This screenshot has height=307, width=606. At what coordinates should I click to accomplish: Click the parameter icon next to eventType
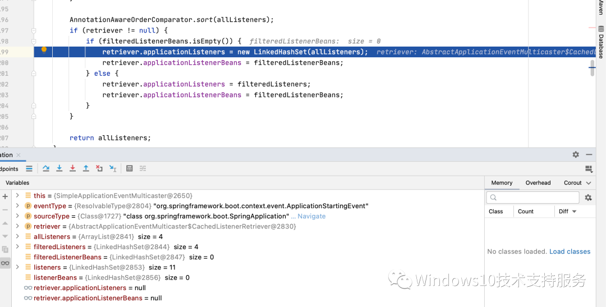pos(28,206)
